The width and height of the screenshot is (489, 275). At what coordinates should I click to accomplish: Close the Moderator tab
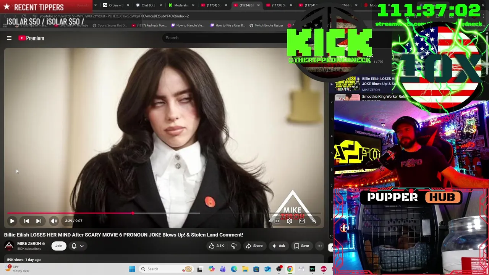(x=193, y=5)
